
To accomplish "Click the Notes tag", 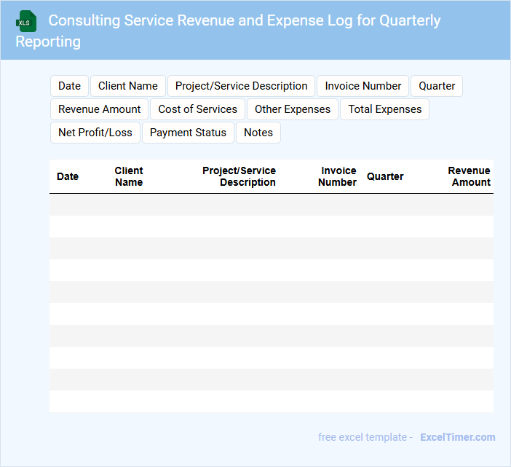I will (x=258, y=133).
